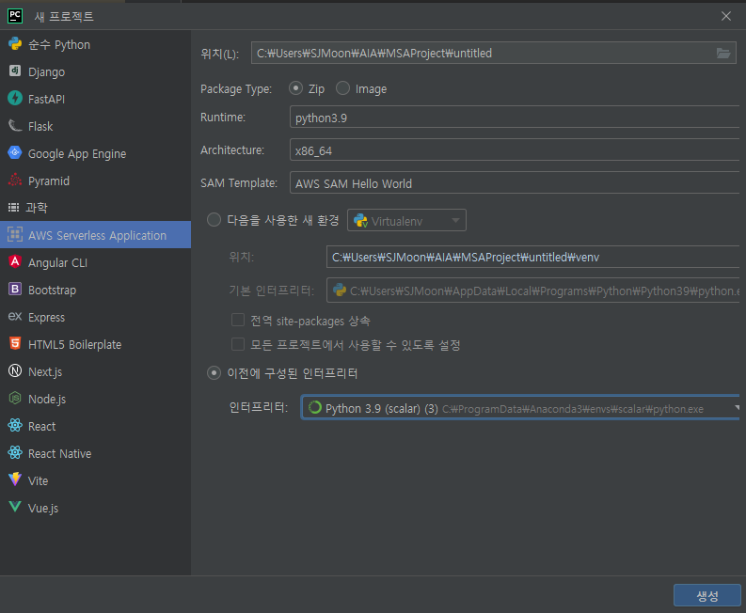Toggle inherit global site-packages checkbox
Image resolution: width=746 pixels, height=613 pixels.
tap(237, 320)
